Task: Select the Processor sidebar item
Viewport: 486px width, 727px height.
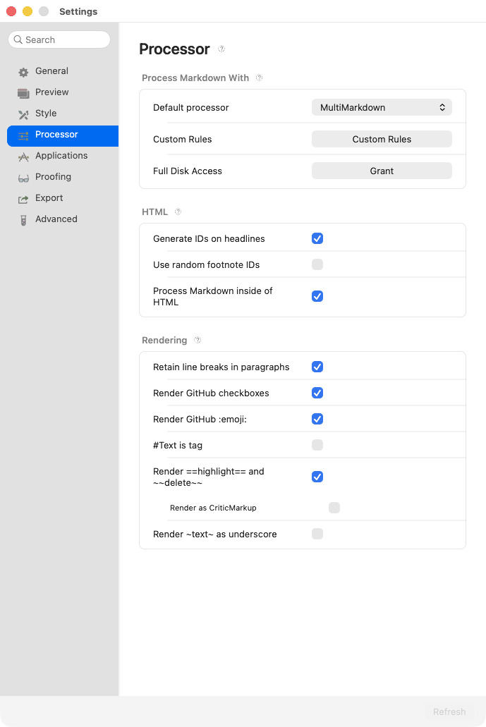Action: (63, 136)
